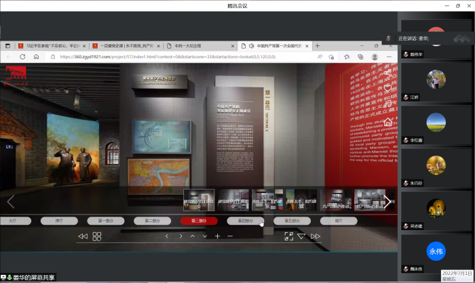Click the browser back arrow
Viewport: 475px width, 283px height.
coord(9,57)
